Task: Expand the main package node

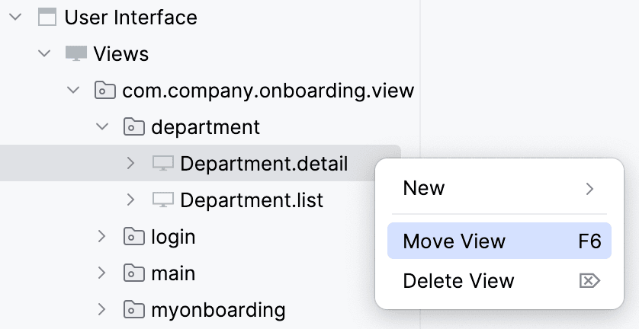Action: (x=102, y=273)
